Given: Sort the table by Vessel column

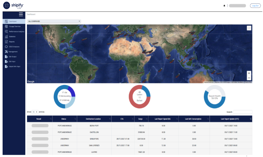Looking at the screenshot, I should 40,118.
